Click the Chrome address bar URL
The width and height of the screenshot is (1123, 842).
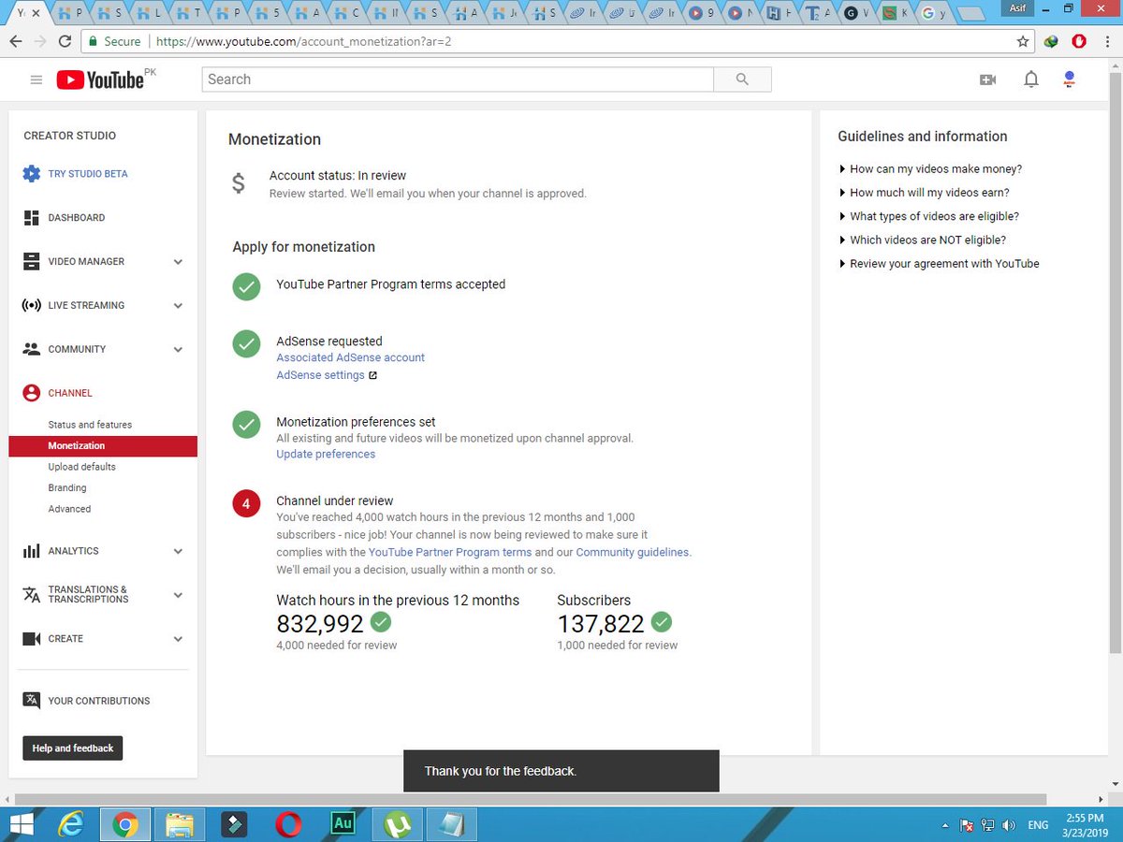coord(304,42)
